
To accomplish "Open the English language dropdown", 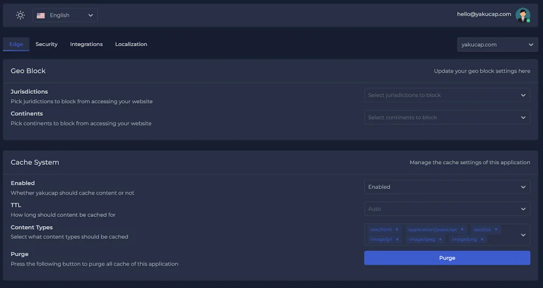I will click(x=65, y=15).
